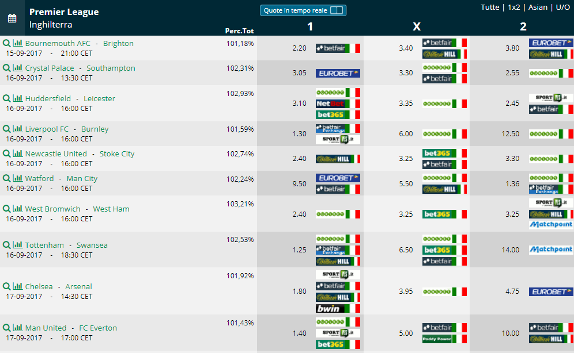Screen dimensions: 574x353
Task: Click the magnifier icon for West Bromwich match
Action: (6, 209)
